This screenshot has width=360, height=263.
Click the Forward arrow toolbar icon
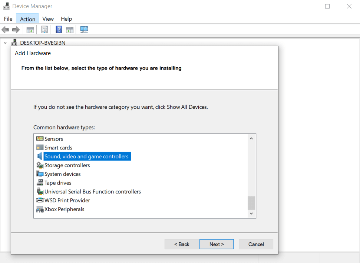pos(16,30)
